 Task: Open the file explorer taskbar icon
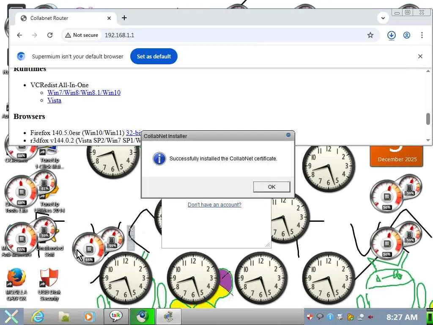(63, 317)
